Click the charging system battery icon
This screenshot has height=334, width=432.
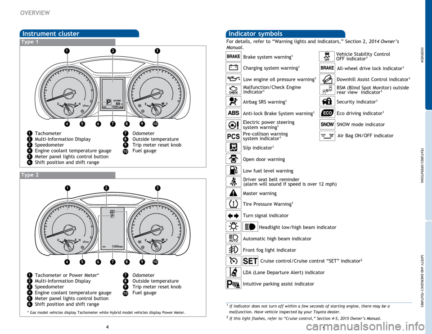point(234,68)
